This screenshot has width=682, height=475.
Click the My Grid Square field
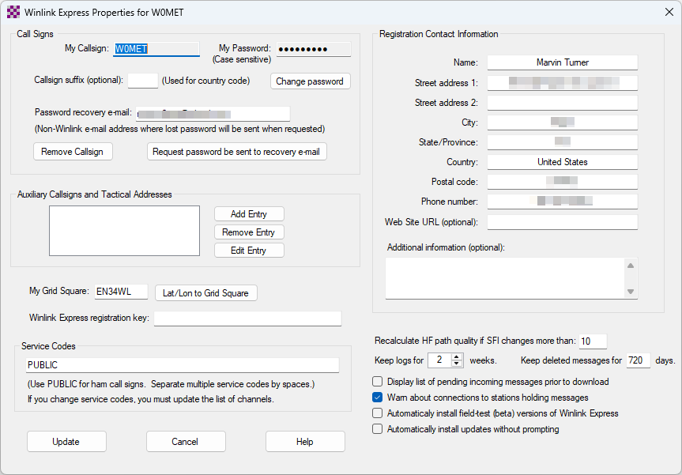coord(120,292)
